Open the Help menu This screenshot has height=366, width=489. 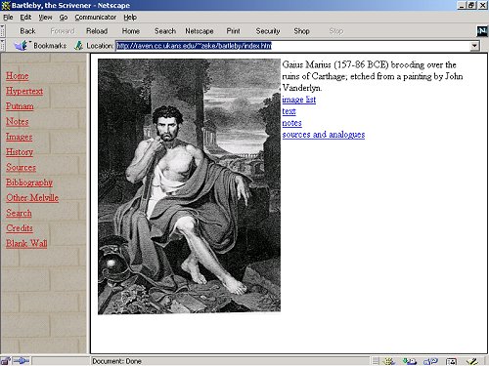point(130,18)
